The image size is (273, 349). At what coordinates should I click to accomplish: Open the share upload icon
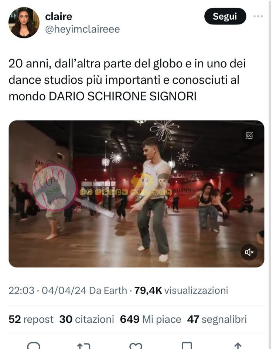(238, 346)
